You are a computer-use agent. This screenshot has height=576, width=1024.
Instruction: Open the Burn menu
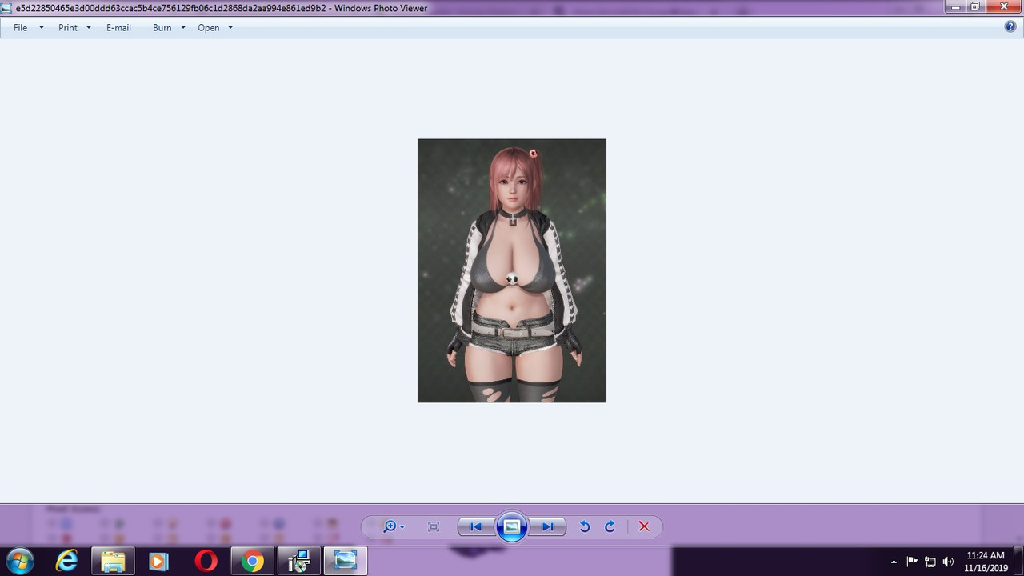tap(162, 27)
